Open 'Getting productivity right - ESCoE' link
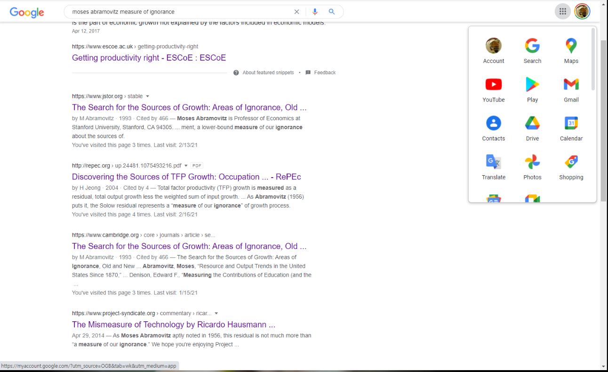This screenshot has width=608, height=372. 149,58
